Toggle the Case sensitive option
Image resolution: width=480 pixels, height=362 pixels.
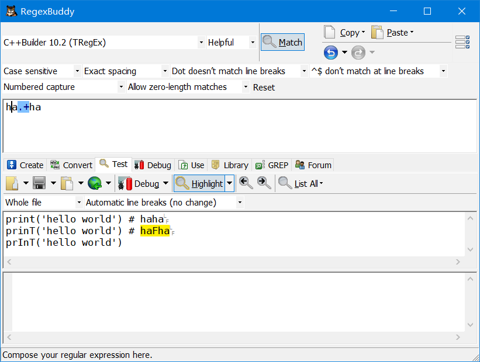[x=42, y=71]
